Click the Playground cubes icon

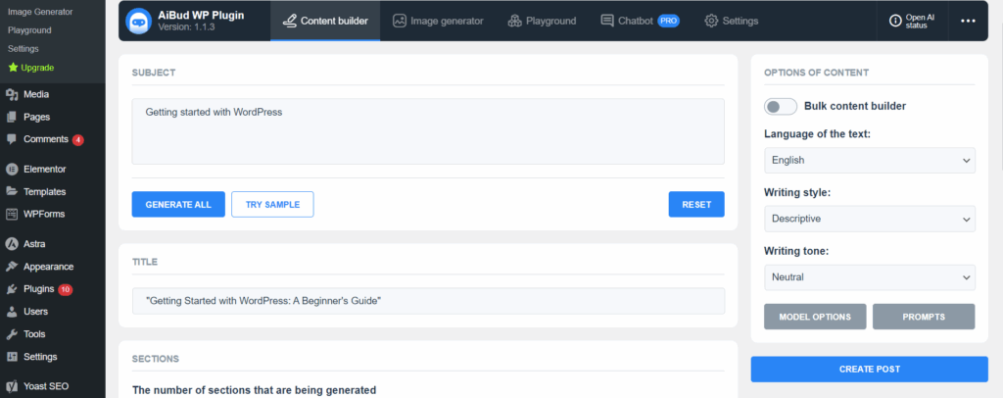click(515, 22)
